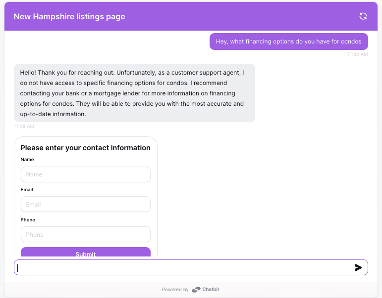This screenshot has height=298, width=382.
Task: Select the user message about condo financing
Action: coord(289,42)
